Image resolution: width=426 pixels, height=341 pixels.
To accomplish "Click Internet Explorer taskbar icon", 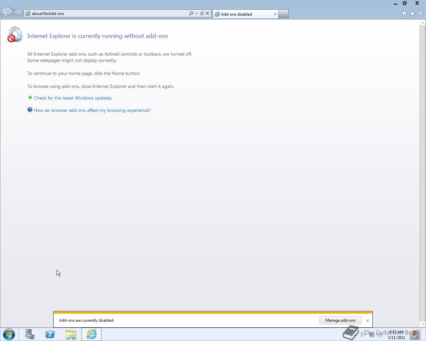I will (92, 334).
